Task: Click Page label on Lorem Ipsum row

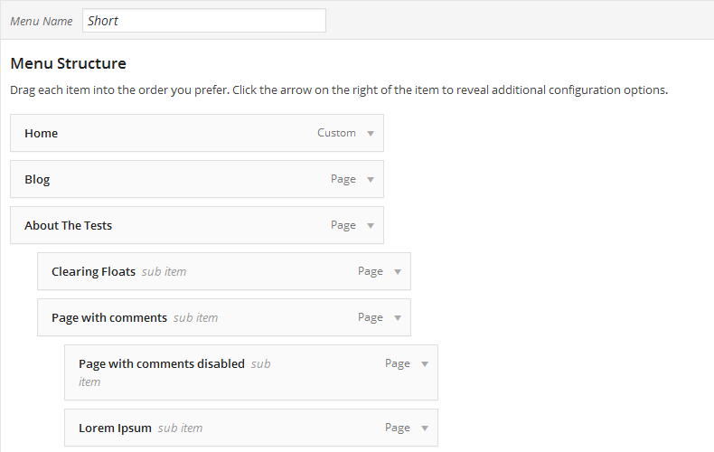Action: 398,428
